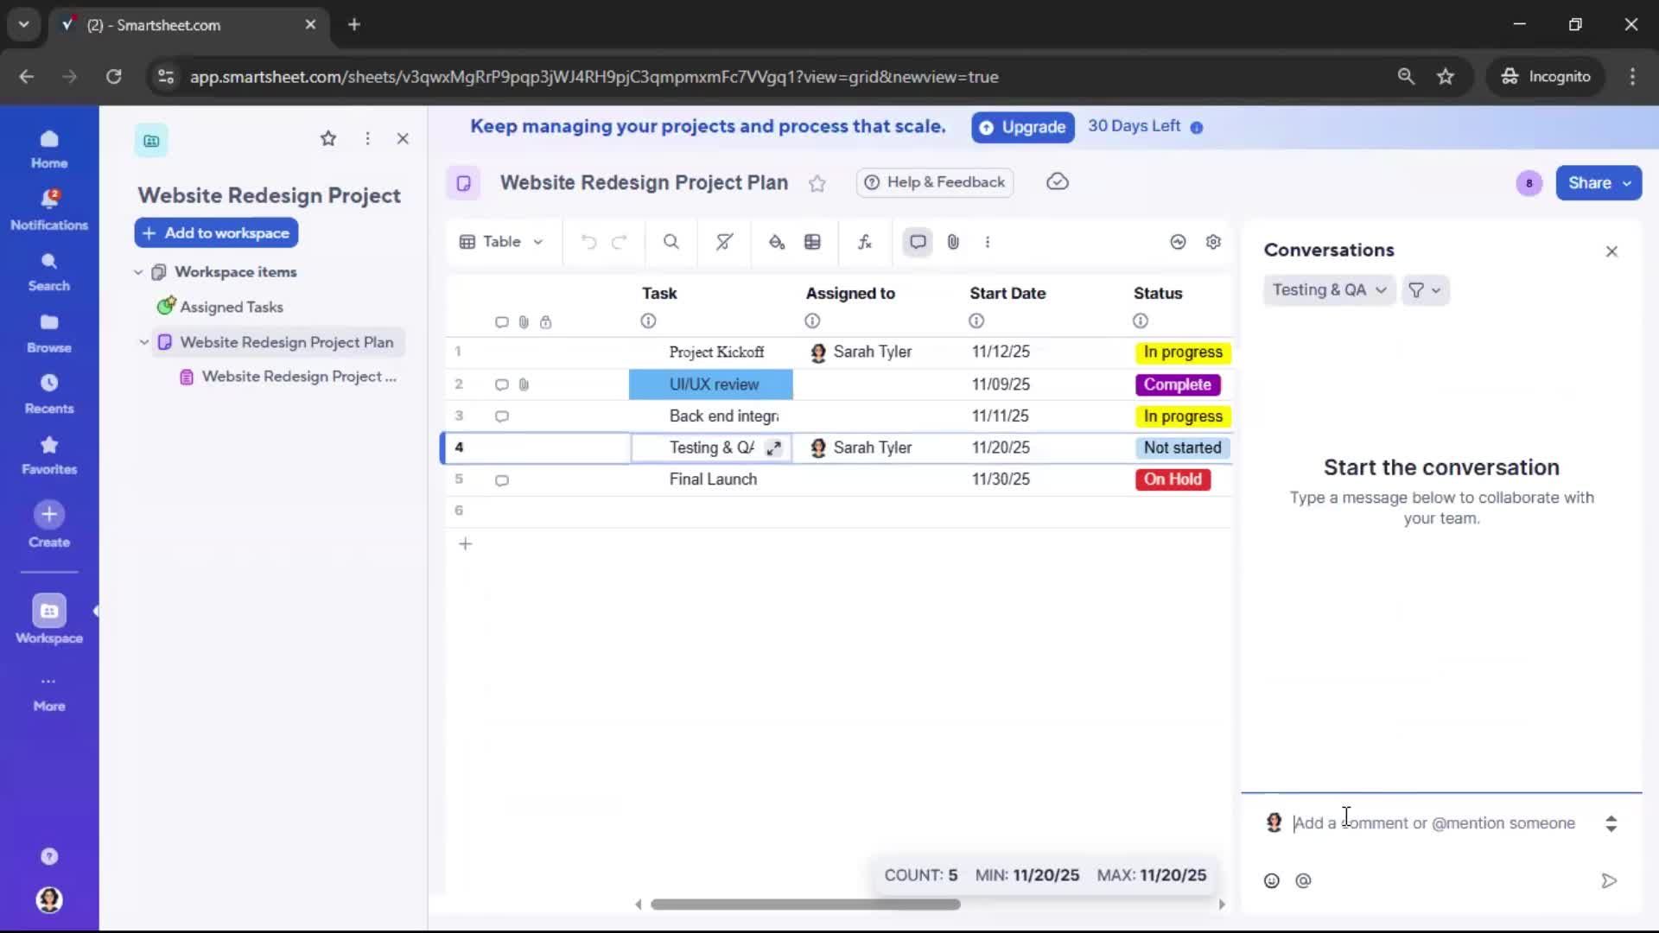Click the undo arrow in the toolbar
1659x933 pixels.
coord(588,242)
